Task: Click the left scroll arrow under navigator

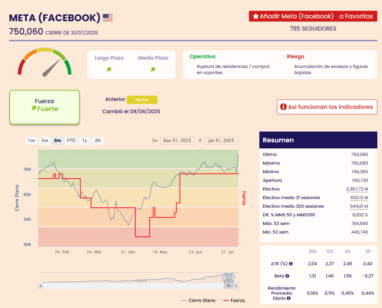Action: click(x=40, y=286)
